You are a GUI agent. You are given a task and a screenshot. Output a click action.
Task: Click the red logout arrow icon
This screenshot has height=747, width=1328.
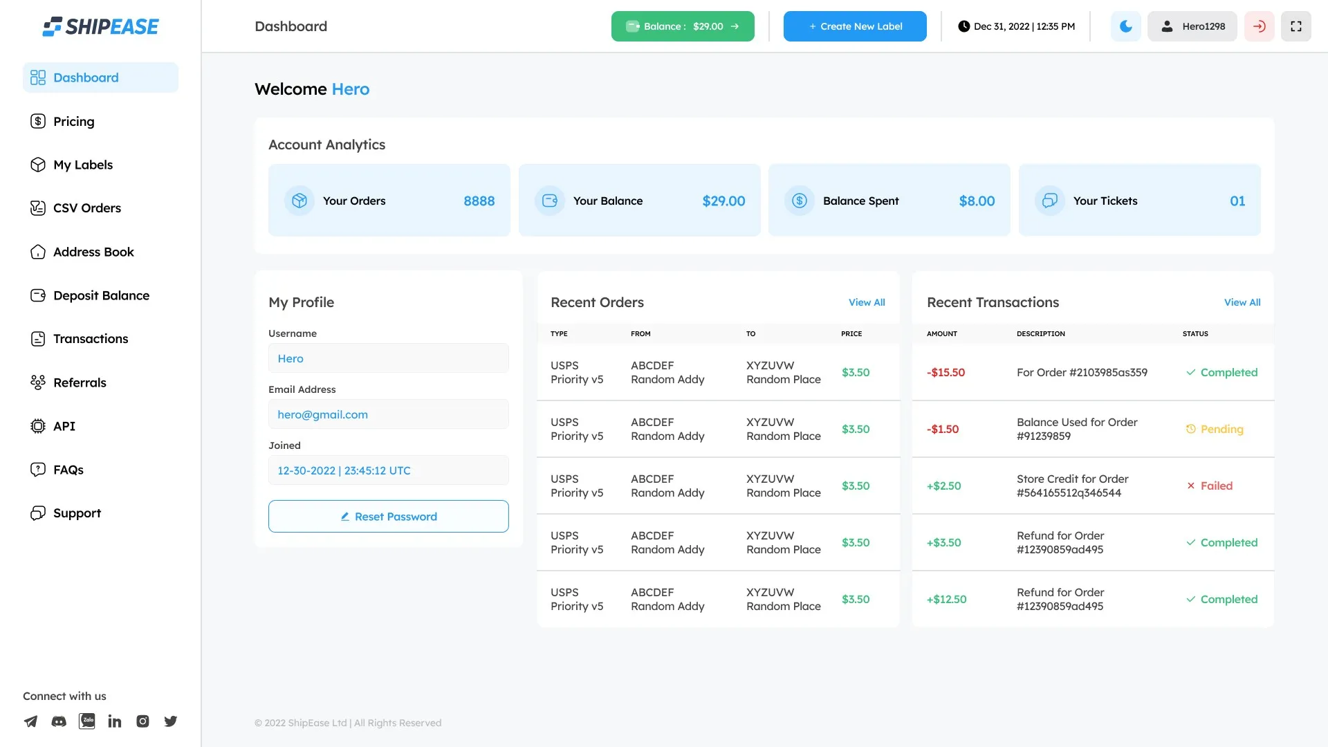point(1259,26)
